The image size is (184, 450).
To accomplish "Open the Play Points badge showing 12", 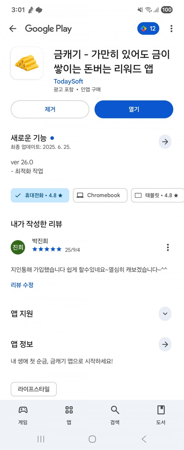I will pyautogui.click(x=148, y=29).
